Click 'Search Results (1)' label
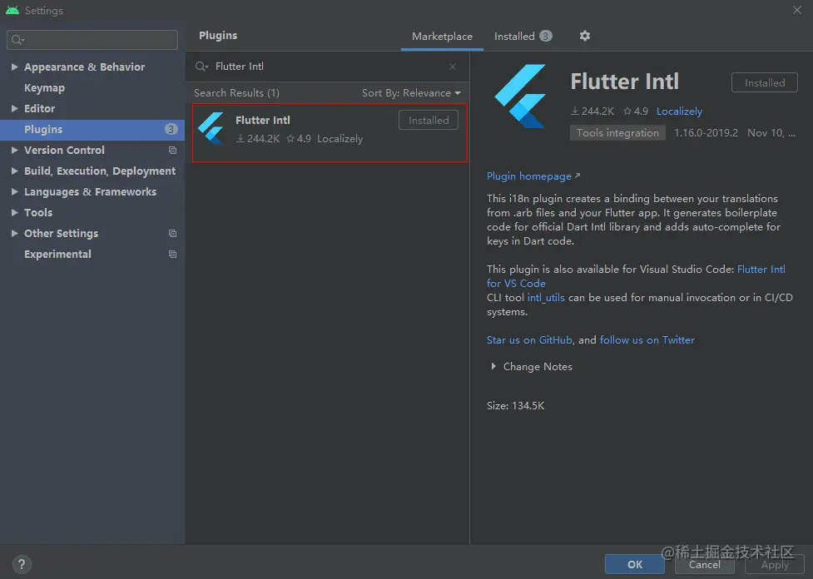The height and width of the screenshot is (579, 813). click(236, 93)
